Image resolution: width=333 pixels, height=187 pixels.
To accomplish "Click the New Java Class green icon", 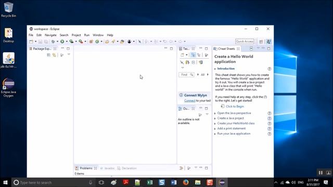I will (x=97, y=42).
